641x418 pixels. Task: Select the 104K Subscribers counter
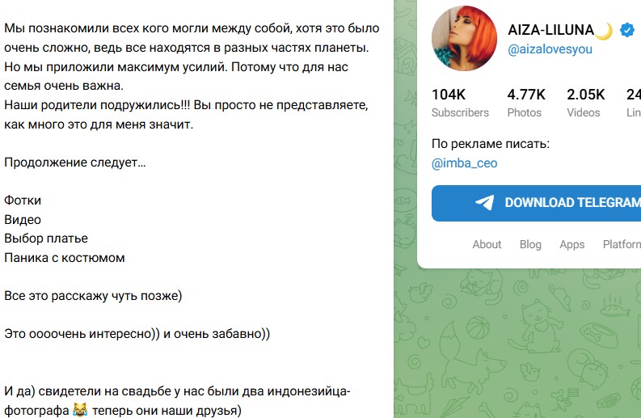point(460,103)
